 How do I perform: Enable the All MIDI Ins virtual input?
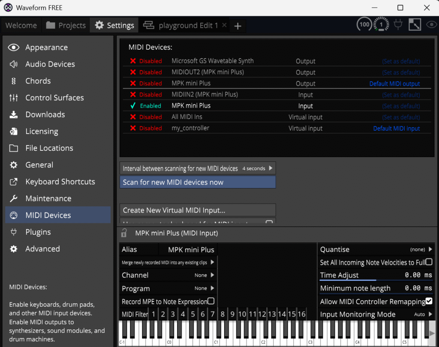(146, 117)
